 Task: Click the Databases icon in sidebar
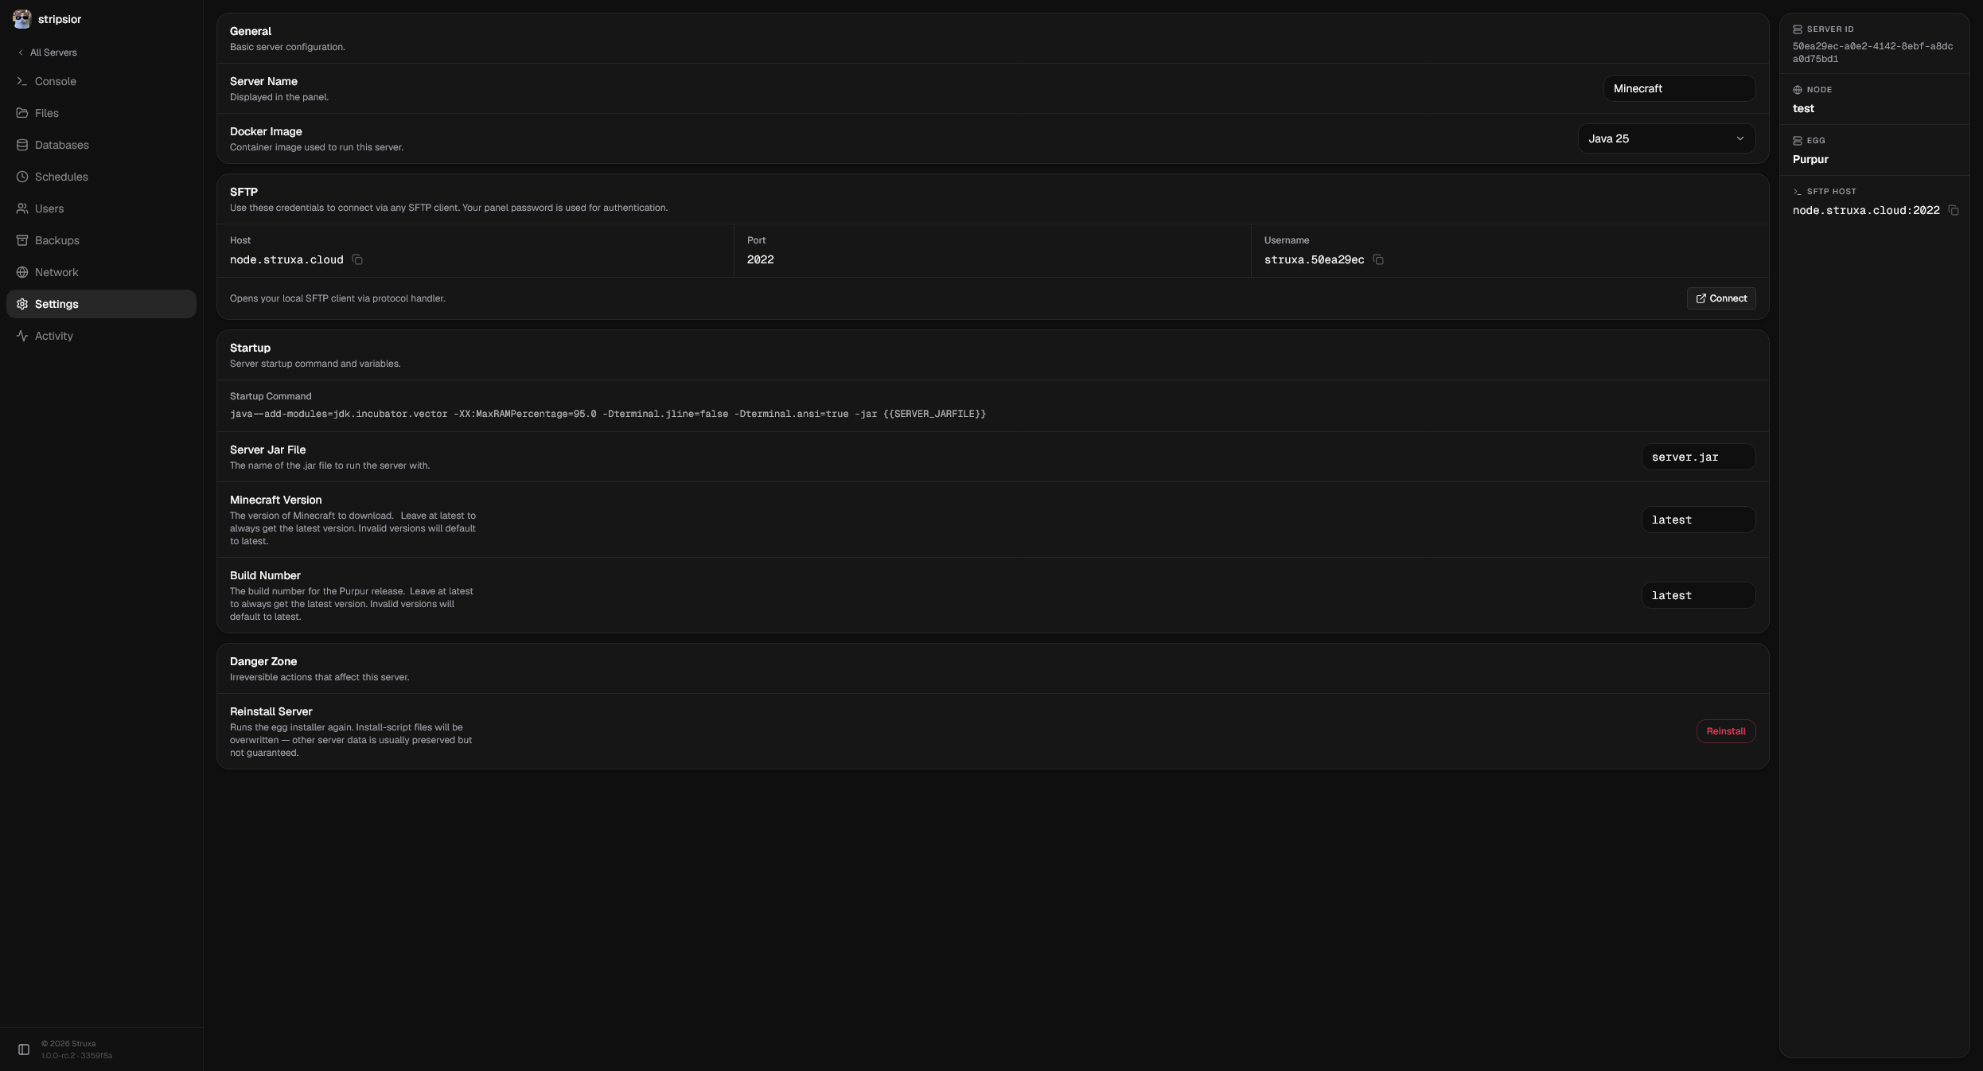click(22, 145)
